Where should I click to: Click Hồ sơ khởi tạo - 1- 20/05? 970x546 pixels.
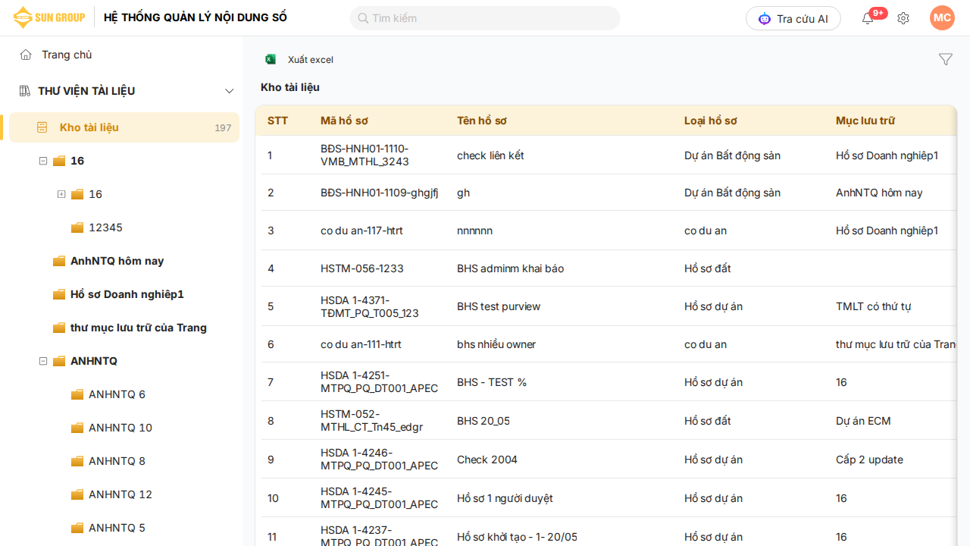pos(517,537)
